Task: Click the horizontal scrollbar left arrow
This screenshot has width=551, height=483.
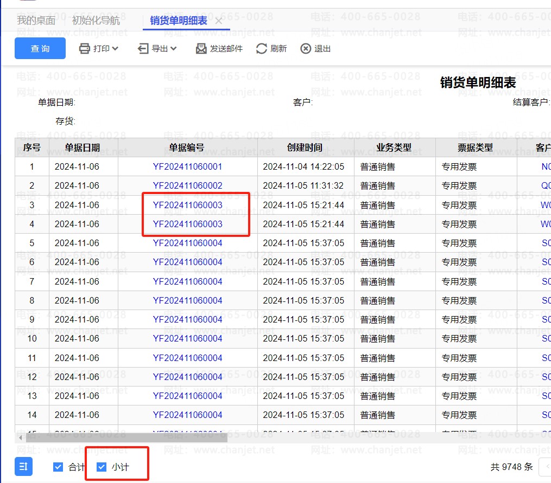Action: tap(21, 437)
